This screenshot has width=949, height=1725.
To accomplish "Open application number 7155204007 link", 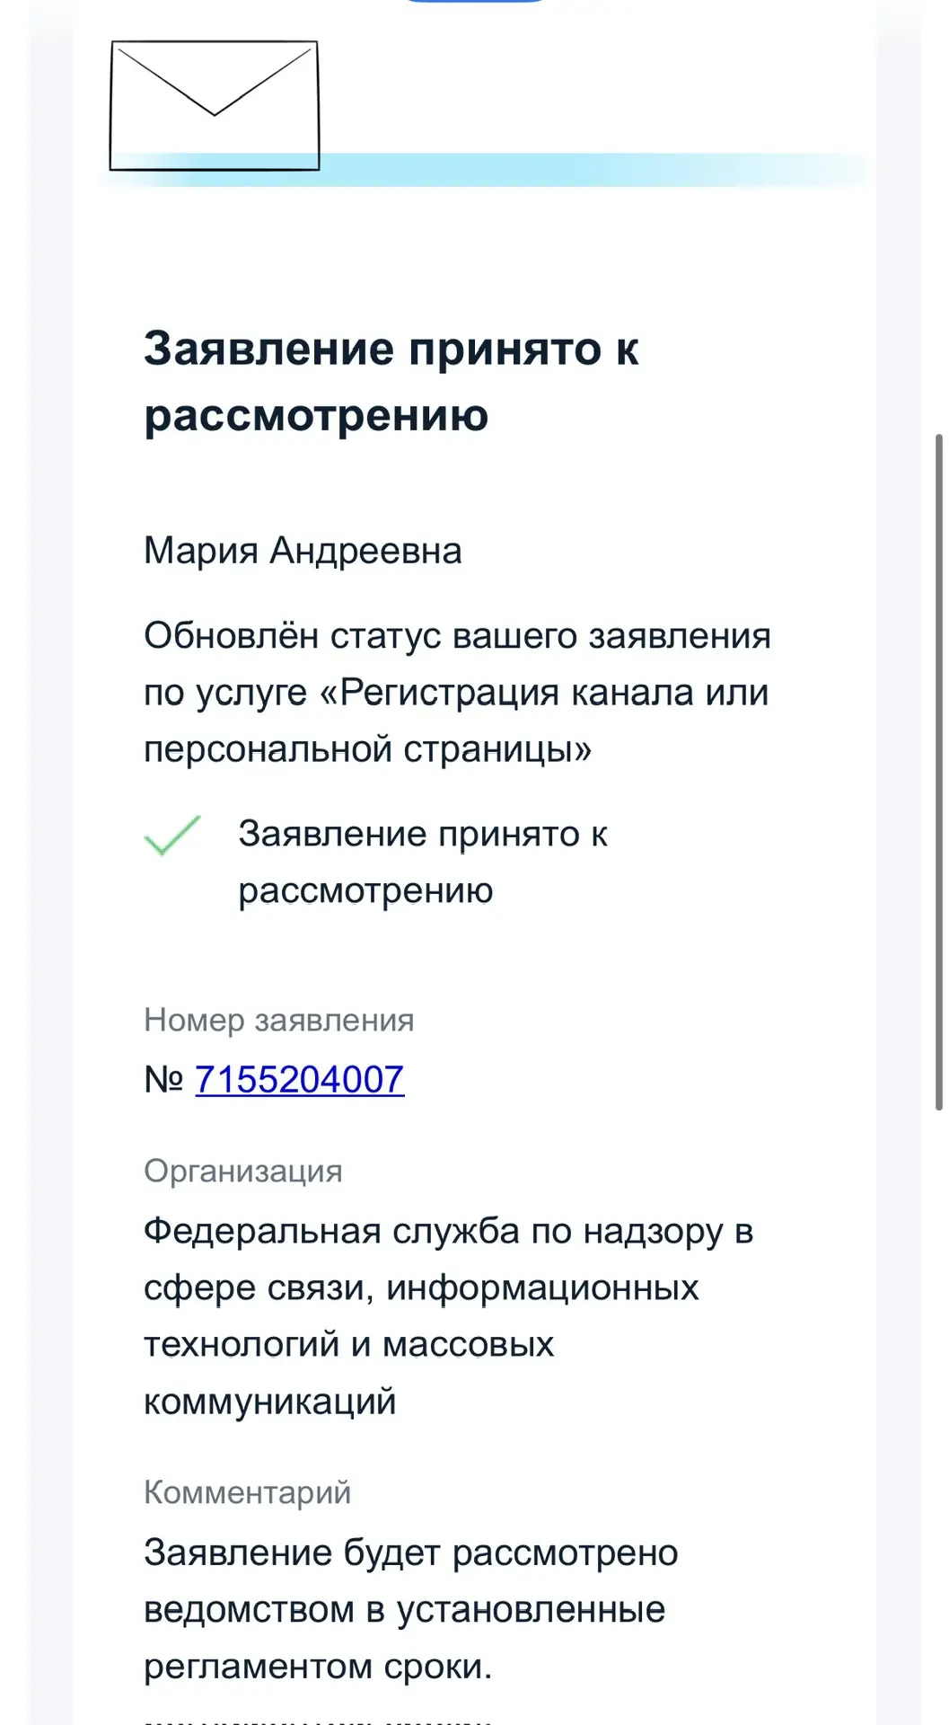I will (x=300, y=1079).
